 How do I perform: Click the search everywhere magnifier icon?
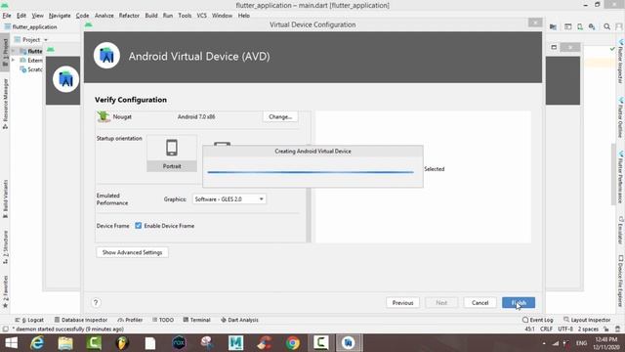click(x=606, y=26)
